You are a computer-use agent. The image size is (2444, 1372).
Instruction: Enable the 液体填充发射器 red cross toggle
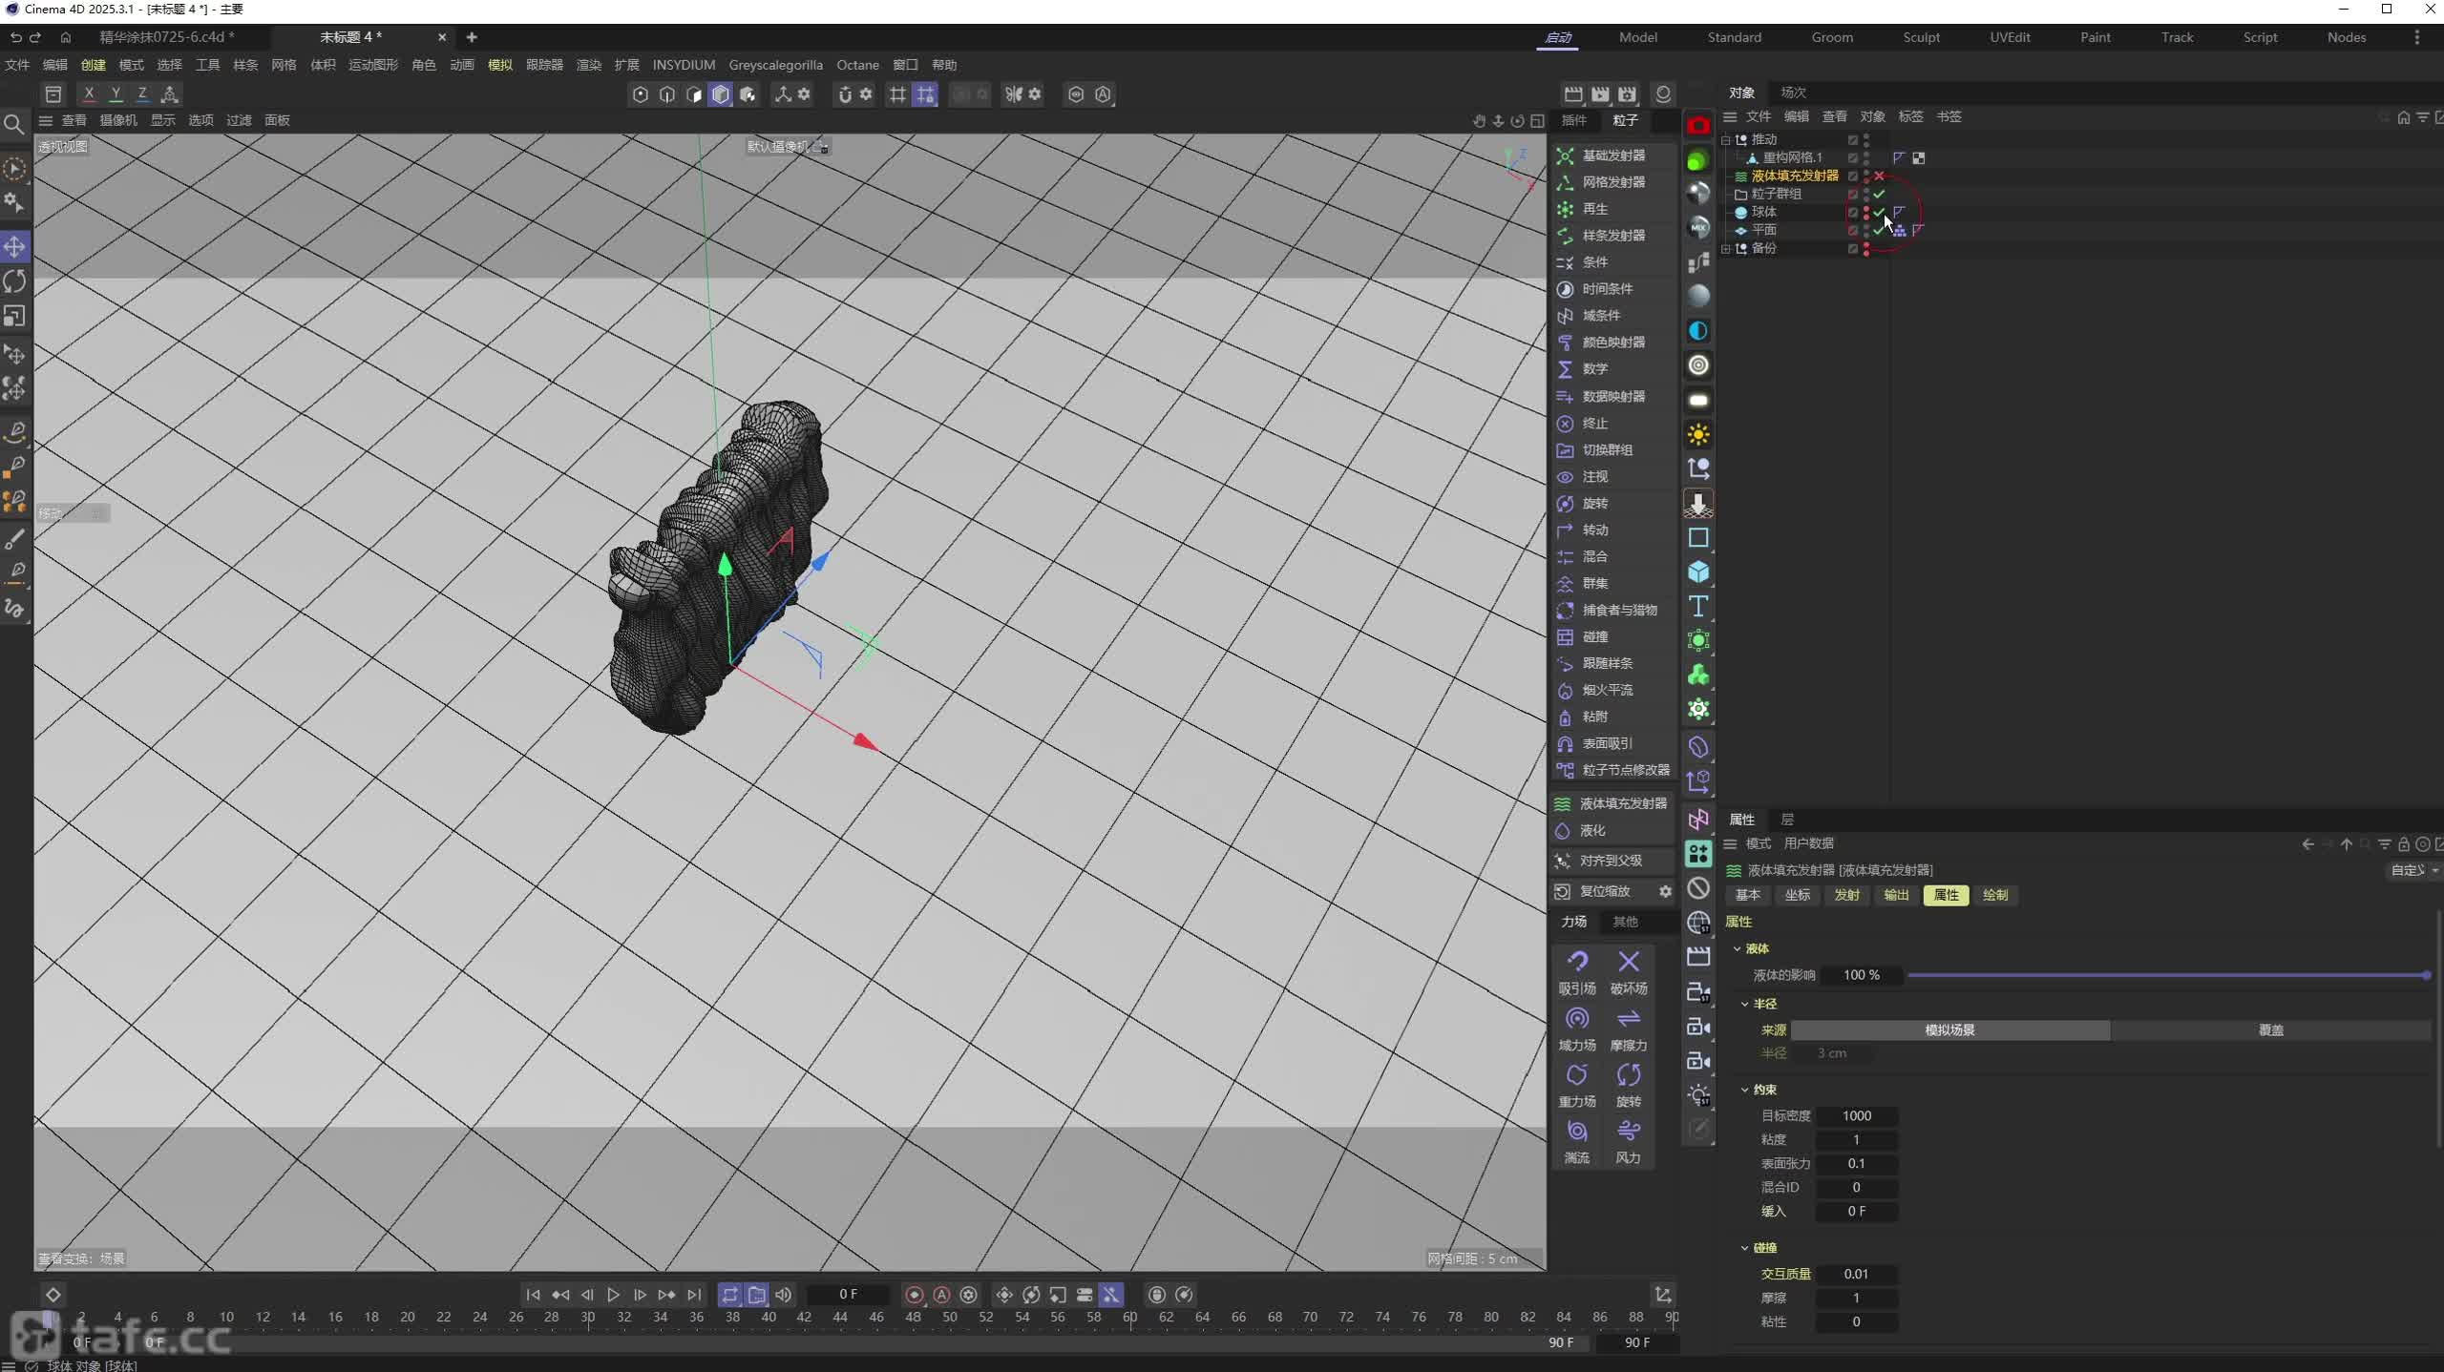click(1879, 176)
